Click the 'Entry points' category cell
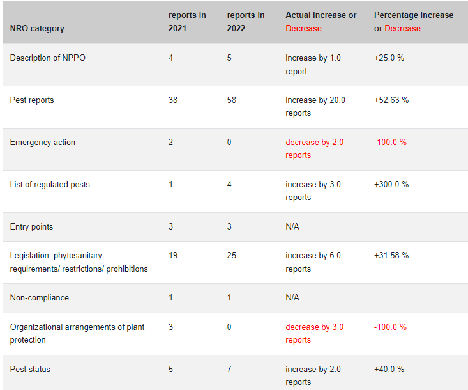The height and width of the screenshot is (390, 468). pos(32,227)
